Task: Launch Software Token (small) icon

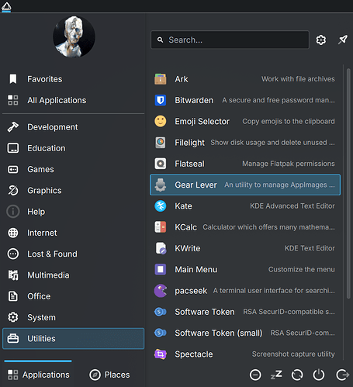Action: coord(161,333)
